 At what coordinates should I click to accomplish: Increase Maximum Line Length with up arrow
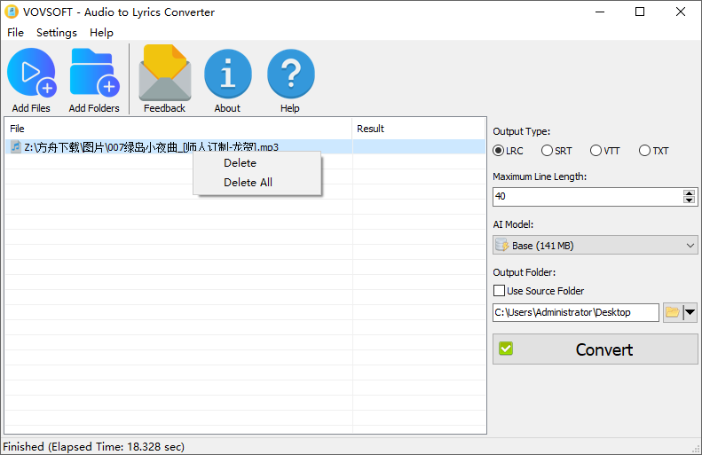[689, 192]
